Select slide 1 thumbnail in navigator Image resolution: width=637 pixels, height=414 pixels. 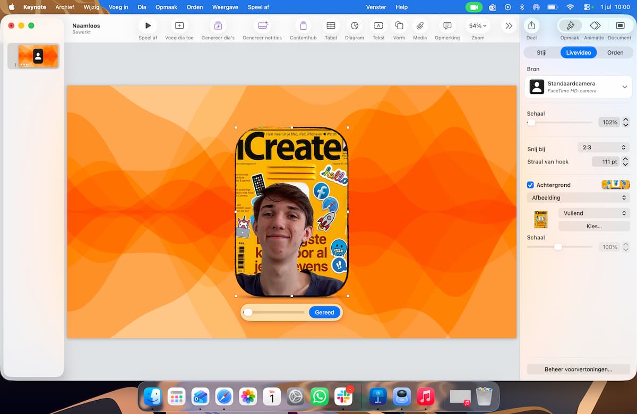(x=38, y=56)
